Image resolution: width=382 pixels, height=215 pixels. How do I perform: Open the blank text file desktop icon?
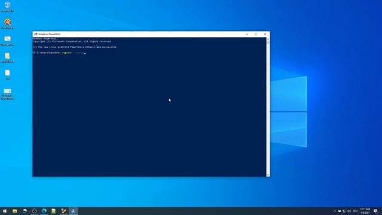[8, 75]
